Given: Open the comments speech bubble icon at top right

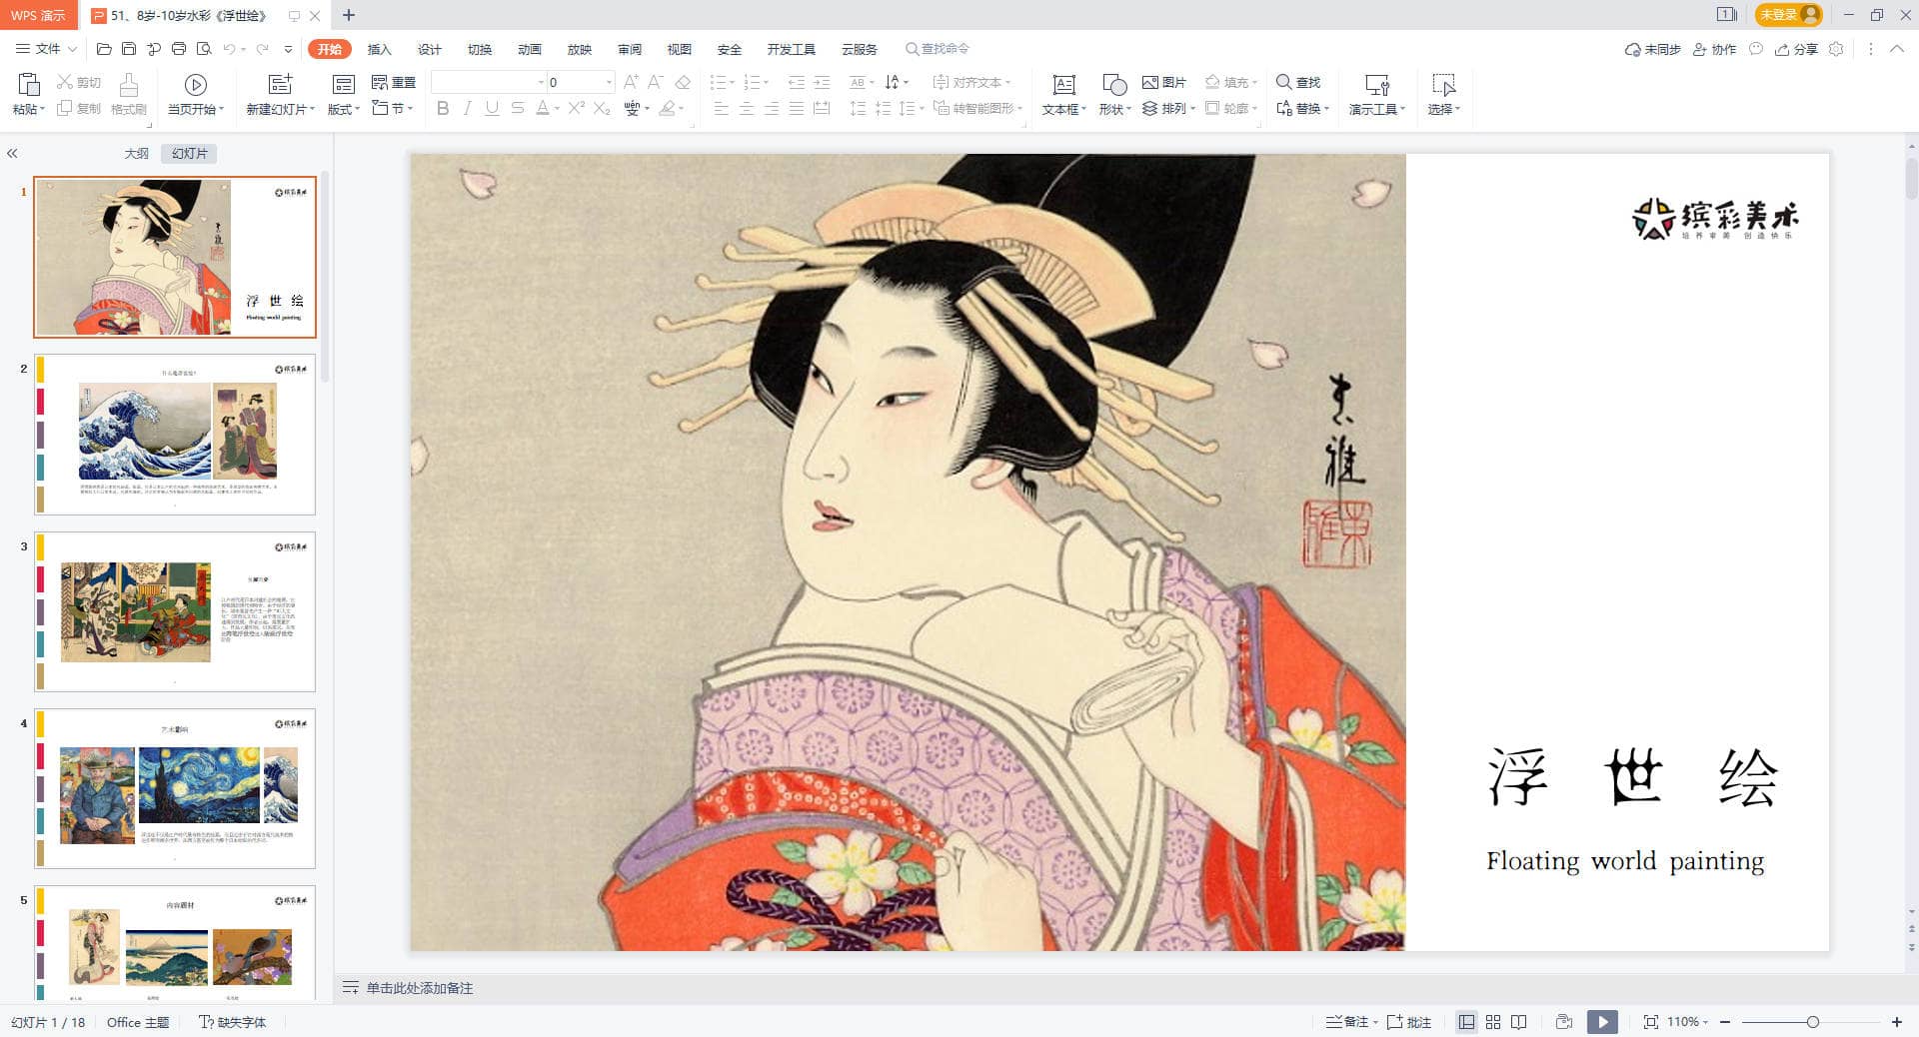Looking at the screenshot, I should coord(1756,49).
